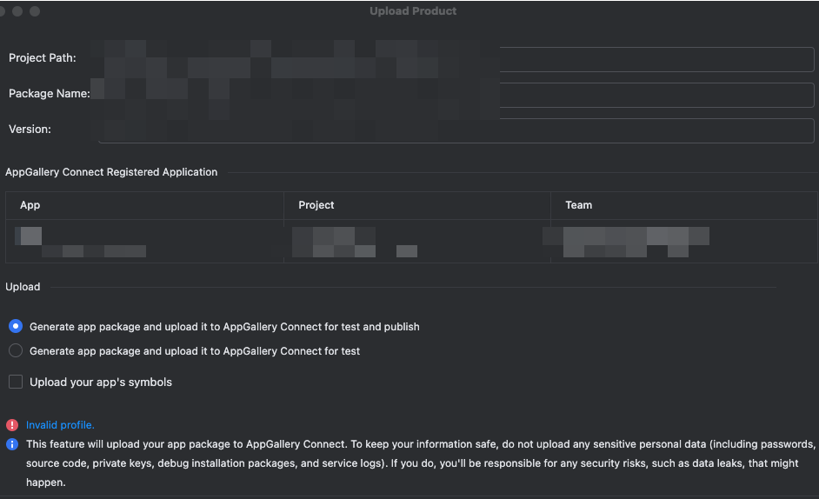Click the AppGallery Connect Registered Application heading

tap(111, 172)
